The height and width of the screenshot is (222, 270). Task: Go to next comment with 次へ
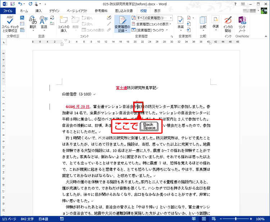[x=87, y=24]
